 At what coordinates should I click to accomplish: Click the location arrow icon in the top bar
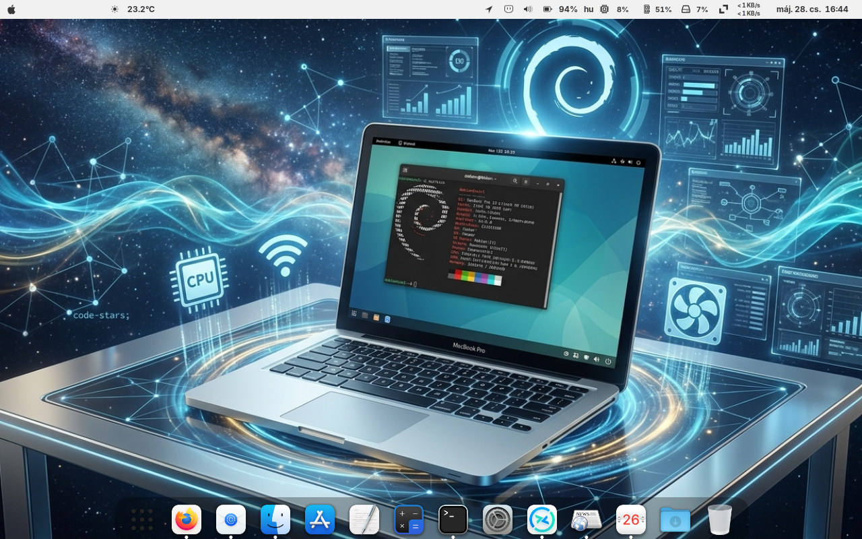[x=489, y=9]
